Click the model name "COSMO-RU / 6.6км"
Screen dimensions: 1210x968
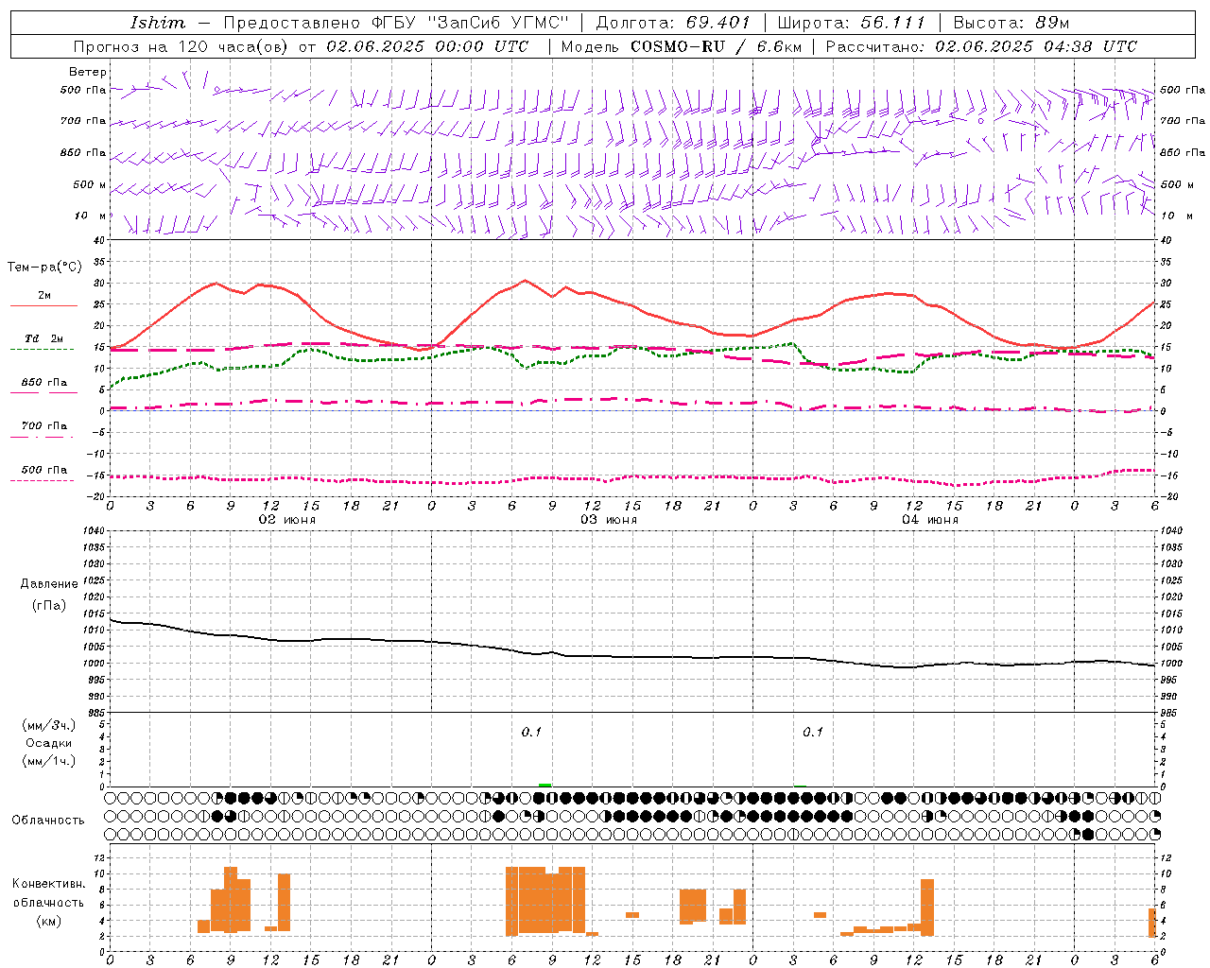pyautogui.click(x=716, y=45)
